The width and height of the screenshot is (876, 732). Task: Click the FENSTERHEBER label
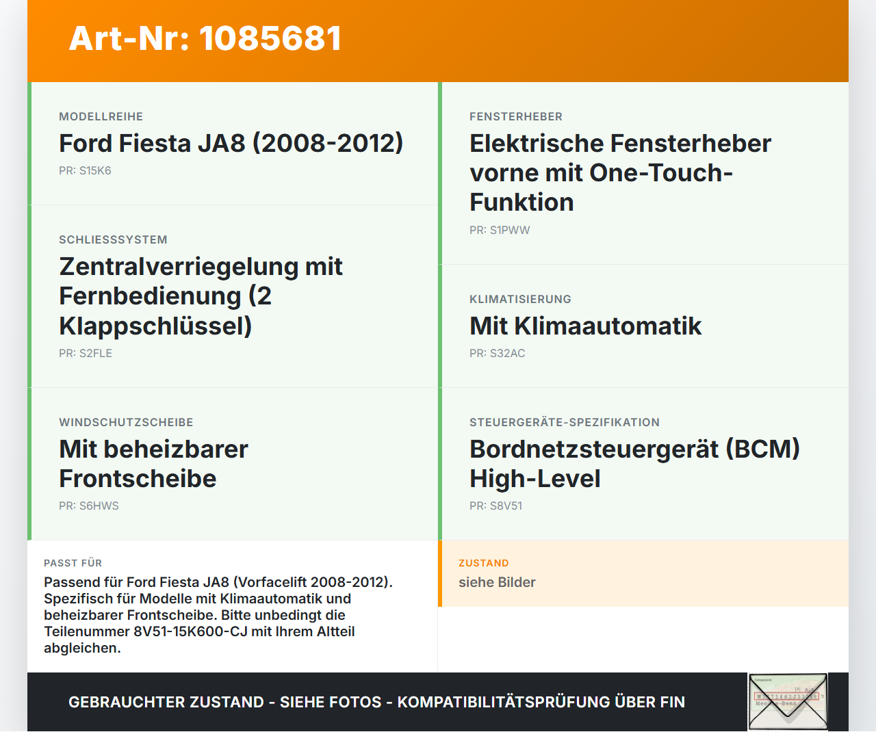pyautogui.click(x=516, y=117)
